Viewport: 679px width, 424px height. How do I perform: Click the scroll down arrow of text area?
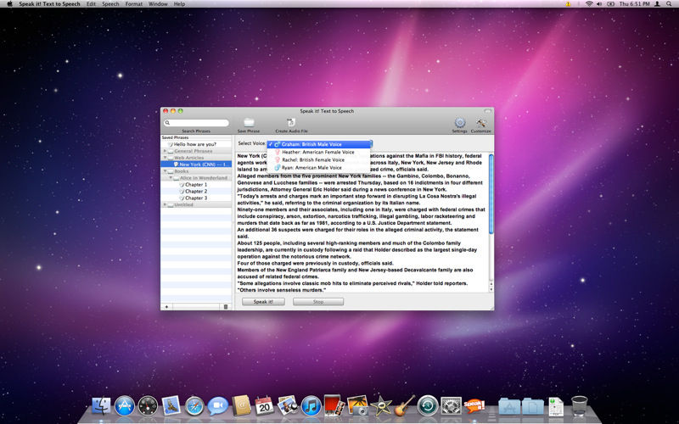[491, 289]
